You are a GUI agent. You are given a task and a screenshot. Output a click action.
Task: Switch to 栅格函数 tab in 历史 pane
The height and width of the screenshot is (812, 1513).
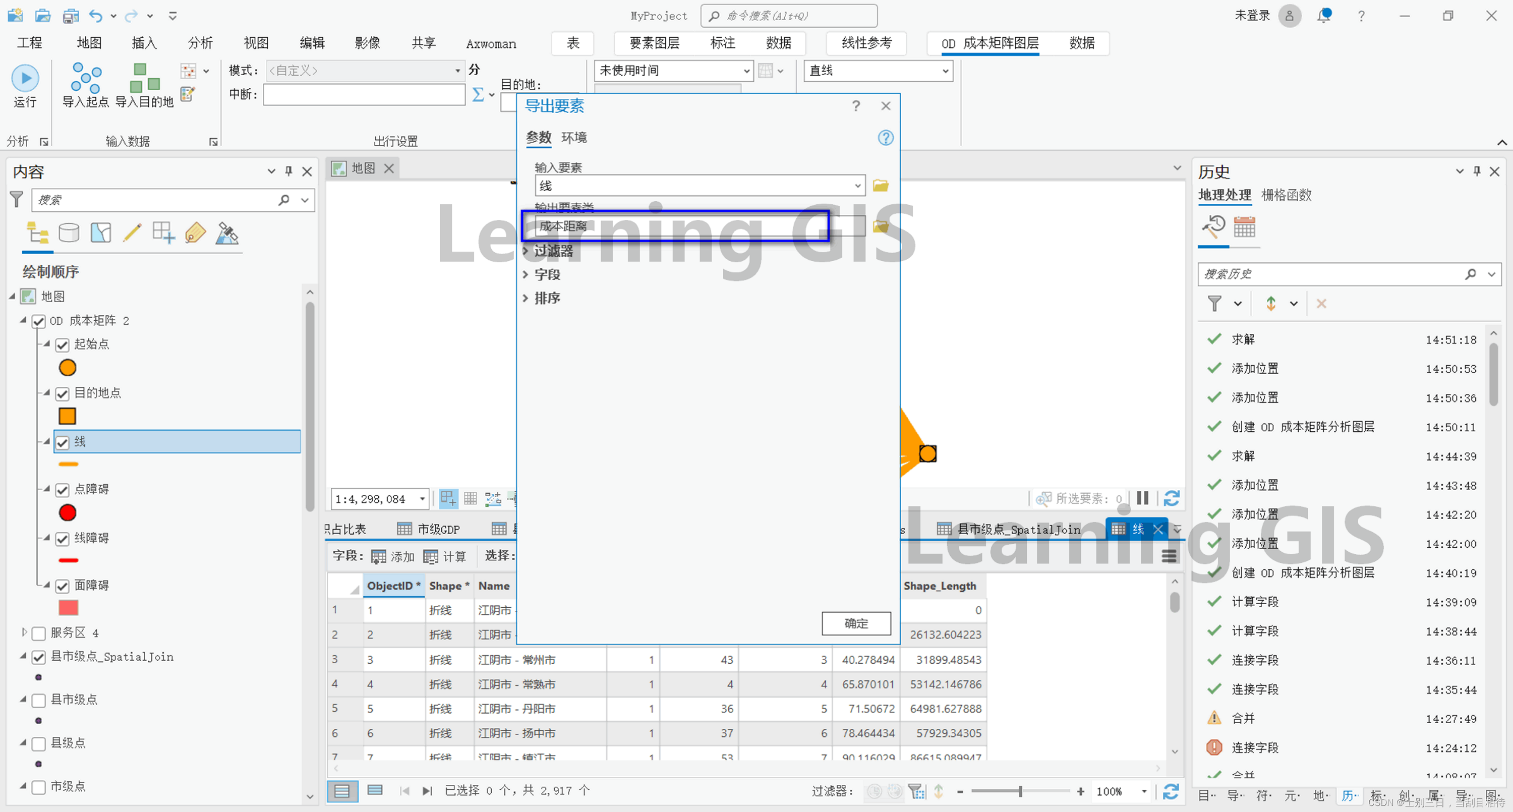click(1286, 195)
